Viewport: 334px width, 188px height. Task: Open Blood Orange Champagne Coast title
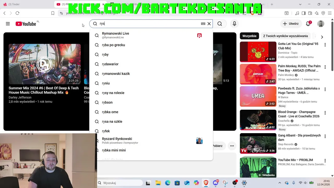point(299,114)
